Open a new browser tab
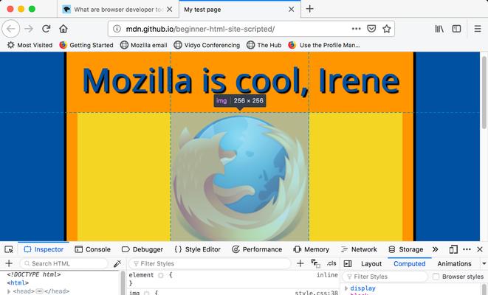This screenshot has width=488, height=295. tap(309, 9)
